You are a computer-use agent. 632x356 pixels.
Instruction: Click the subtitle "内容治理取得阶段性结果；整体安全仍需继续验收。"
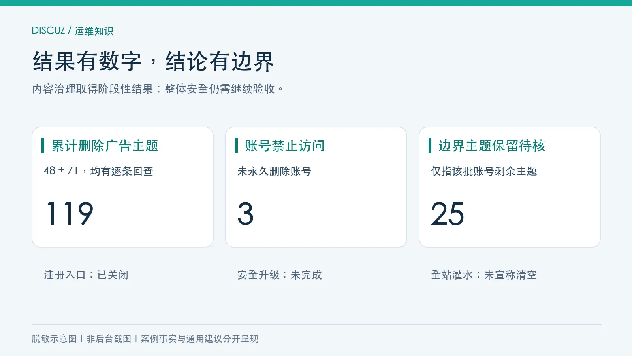pyautogui.click(x=158, y=89)
